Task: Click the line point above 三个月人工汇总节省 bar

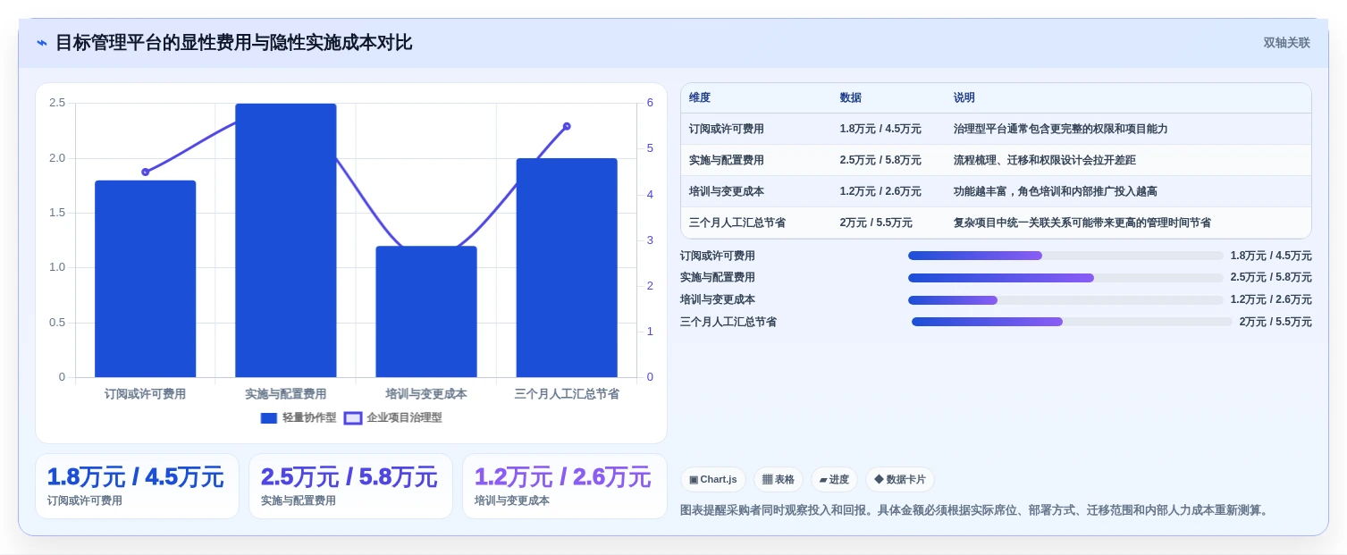Action: pos(567,126)
